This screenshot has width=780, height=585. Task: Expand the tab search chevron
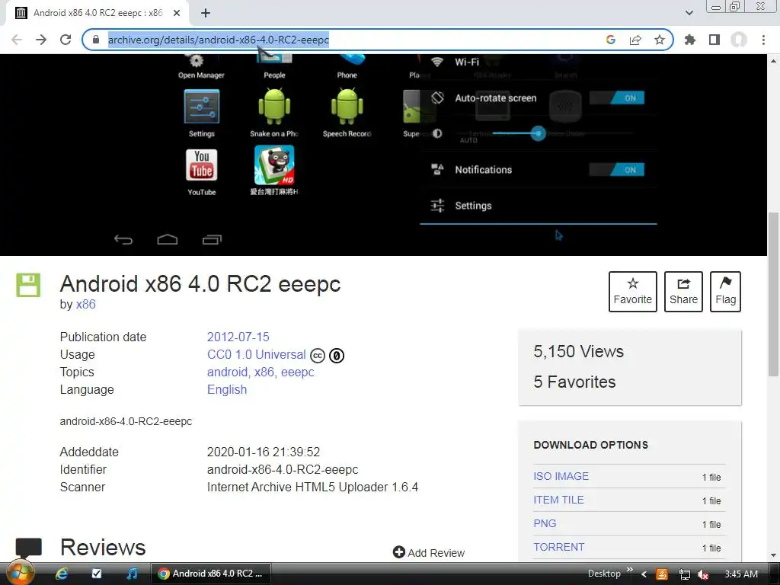(x=689, y=13)
